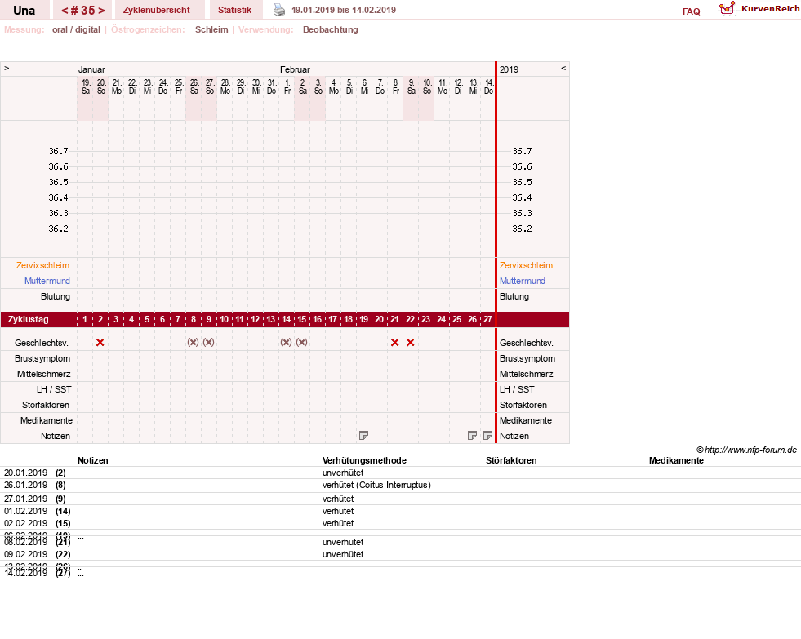Click the KurvenReich logo icon
The width and height of the screenshot is (801, 639).
click(x=727, y=8)
